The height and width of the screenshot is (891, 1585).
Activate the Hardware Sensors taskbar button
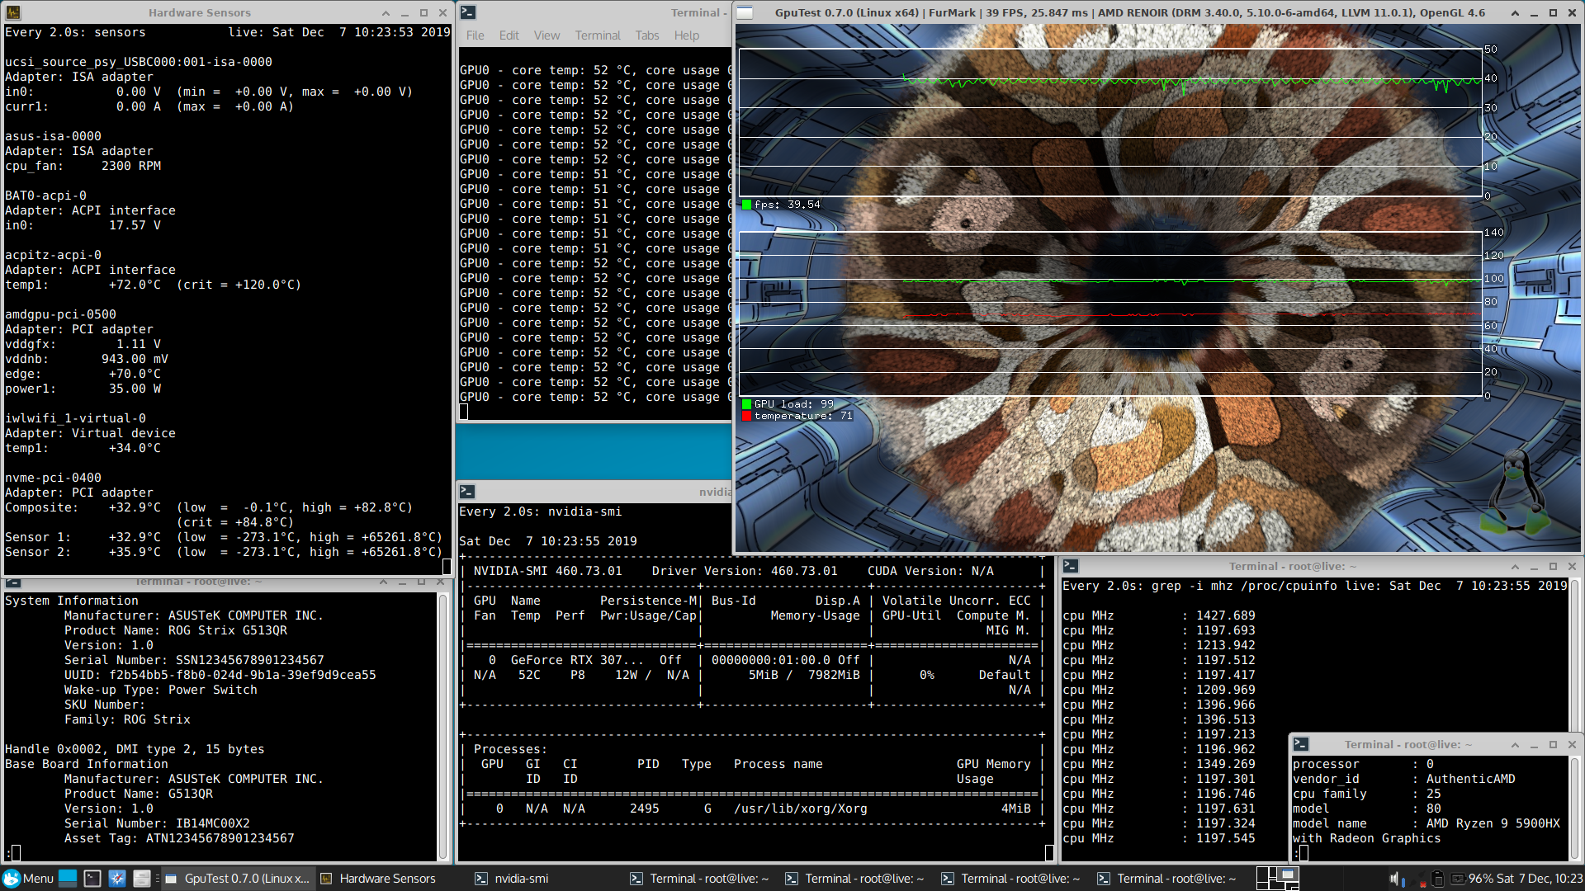pyautogui.click(x=378, y=879)
